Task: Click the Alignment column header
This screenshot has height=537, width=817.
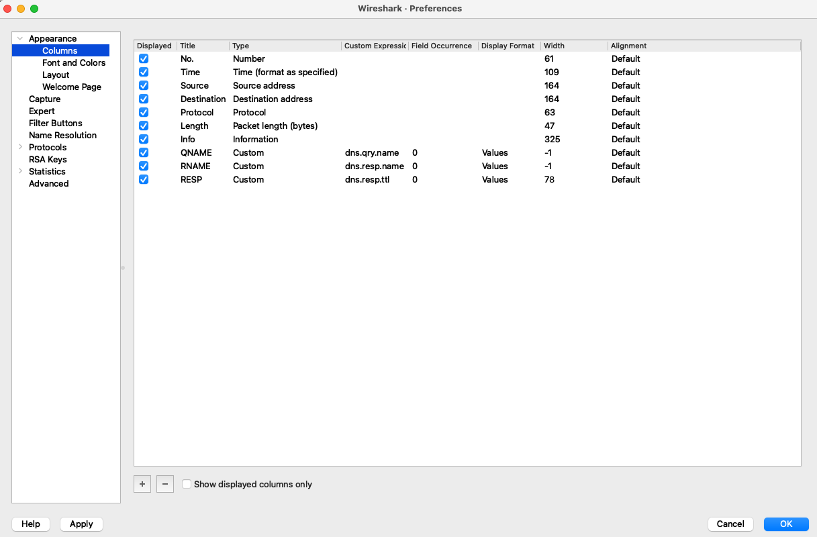Action: click(x=704, y=46)
